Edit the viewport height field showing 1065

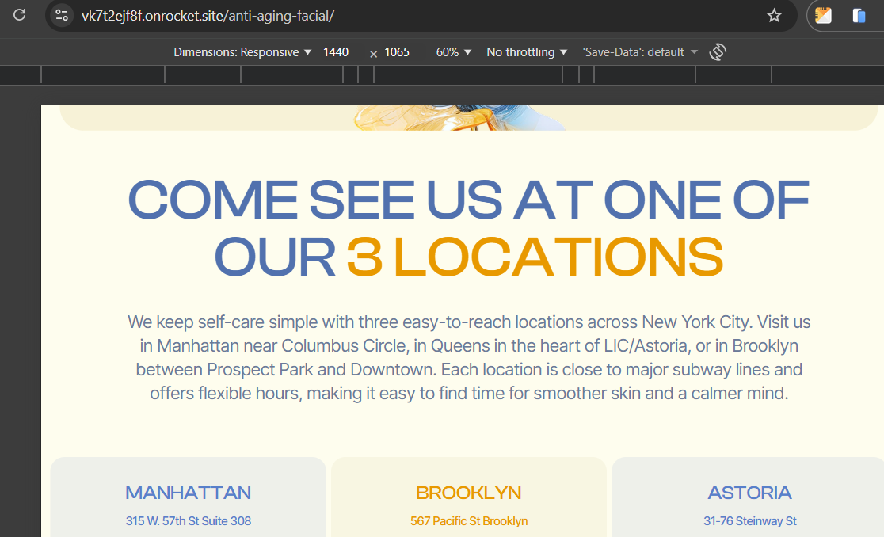[397, 51]
